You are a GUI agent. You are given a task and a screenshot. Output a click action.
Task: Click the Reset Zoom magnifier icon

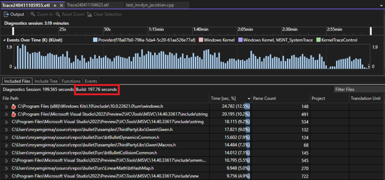point(58,14)
